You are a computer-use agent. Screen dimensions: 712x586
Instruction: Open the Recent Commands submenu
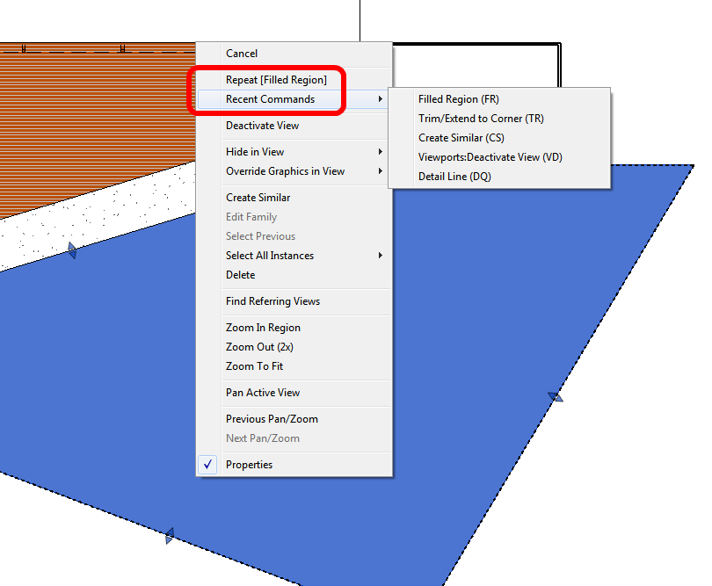266,99
